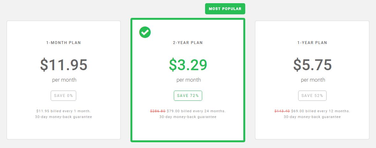The image size is (376, 148).
Task: Click the SAVE 0% badge
Action: coord(63,96)
